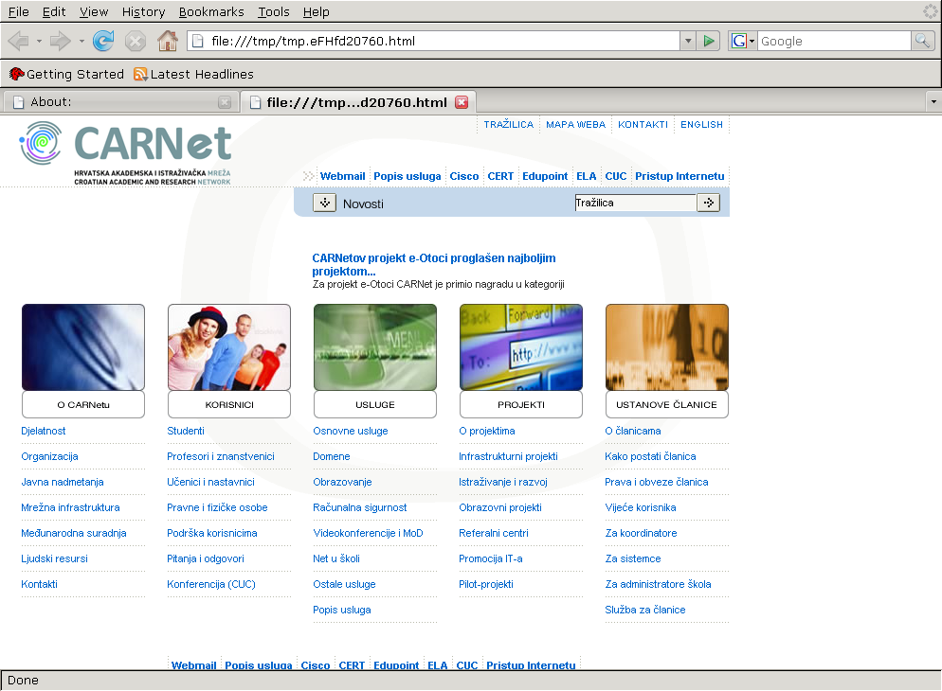Open Latest Headlines feed bookmark

click(194, 74)
